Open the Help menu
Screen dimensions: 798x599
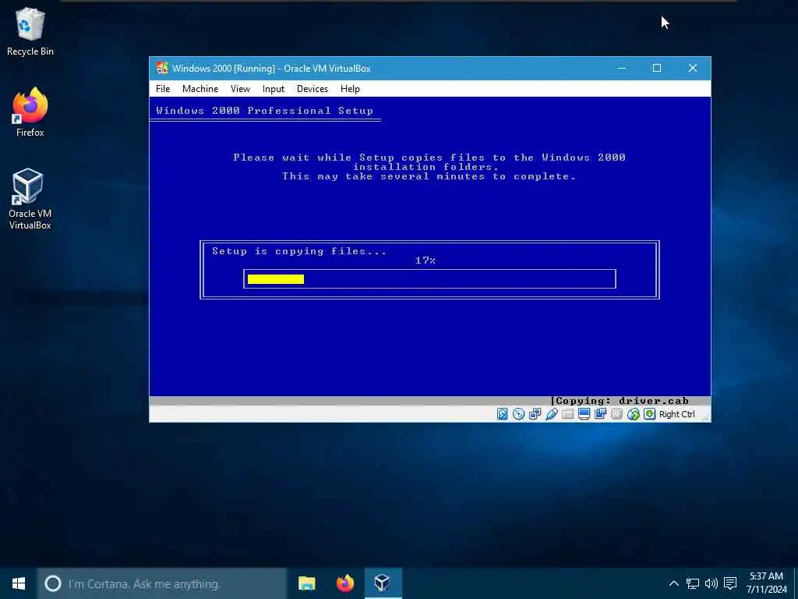point(350,89)
